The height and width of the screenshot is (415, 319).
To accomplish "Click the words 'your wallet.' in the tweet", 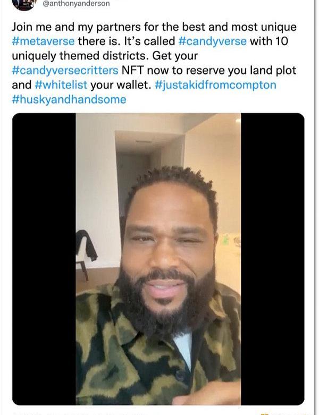I will click(x=121, y=85).
